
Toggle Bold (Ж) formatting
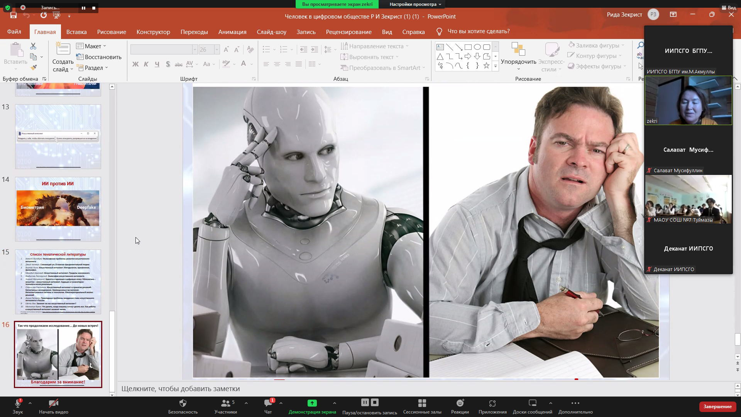(x=135, y=64)
